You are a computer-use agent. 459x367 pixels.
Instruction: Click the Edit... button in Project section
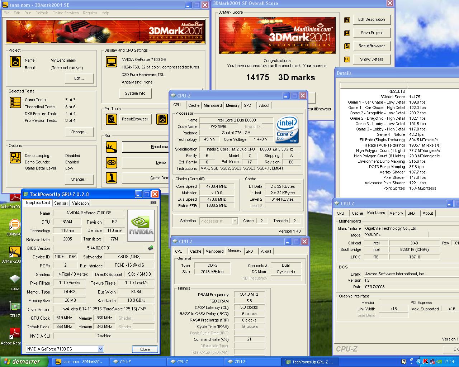[x=79, y=78]
